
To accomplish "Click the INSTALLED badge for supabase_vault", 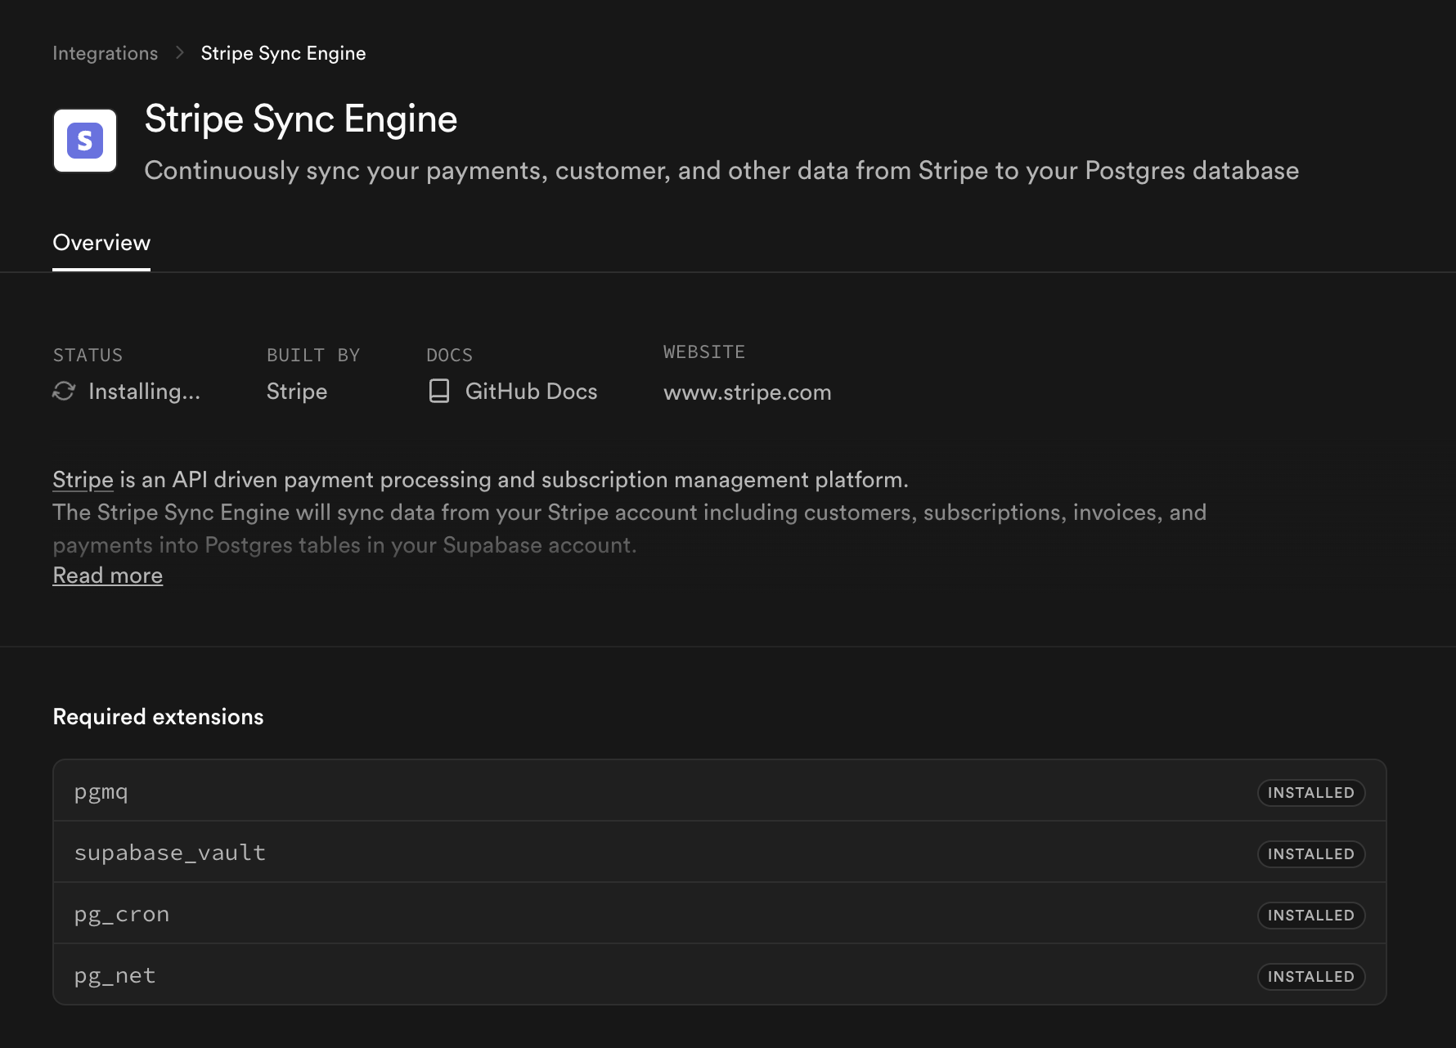I will [1310, 854].
